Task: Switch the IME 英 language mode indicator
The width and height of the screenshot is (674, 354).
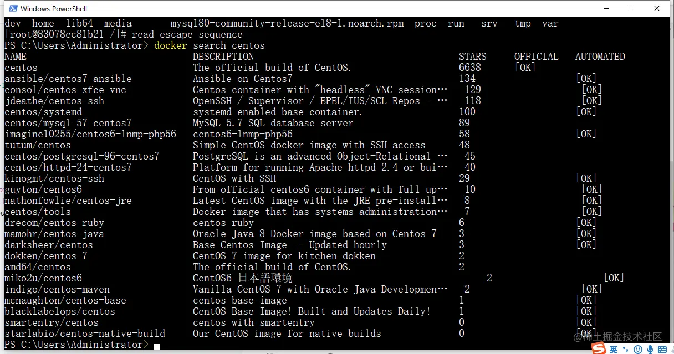Action: (614, 349)
